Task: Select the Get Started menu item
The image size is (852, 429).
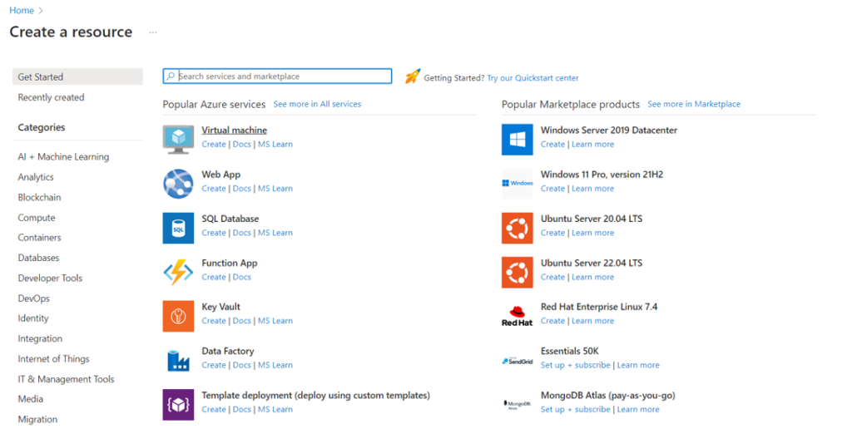Action: [x=77, y=76]
